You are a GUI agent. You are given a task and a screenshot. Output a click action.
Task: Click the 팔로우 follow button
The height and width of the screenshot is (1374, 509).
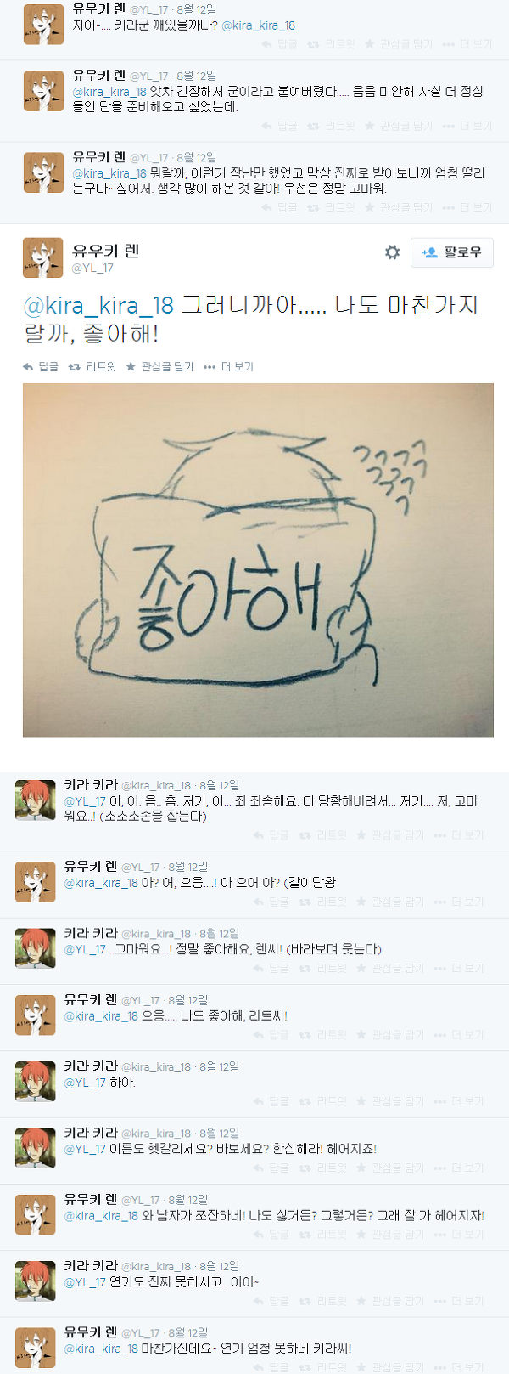click(452, 252)
